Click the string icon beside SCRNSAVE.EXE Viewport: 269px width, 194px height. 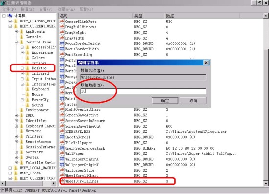pyautogui.click(x=62, y=131)
